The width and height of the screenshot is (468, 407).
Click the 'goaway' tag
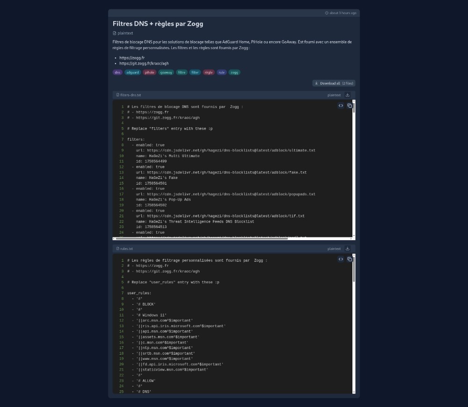tap(166, 72)
